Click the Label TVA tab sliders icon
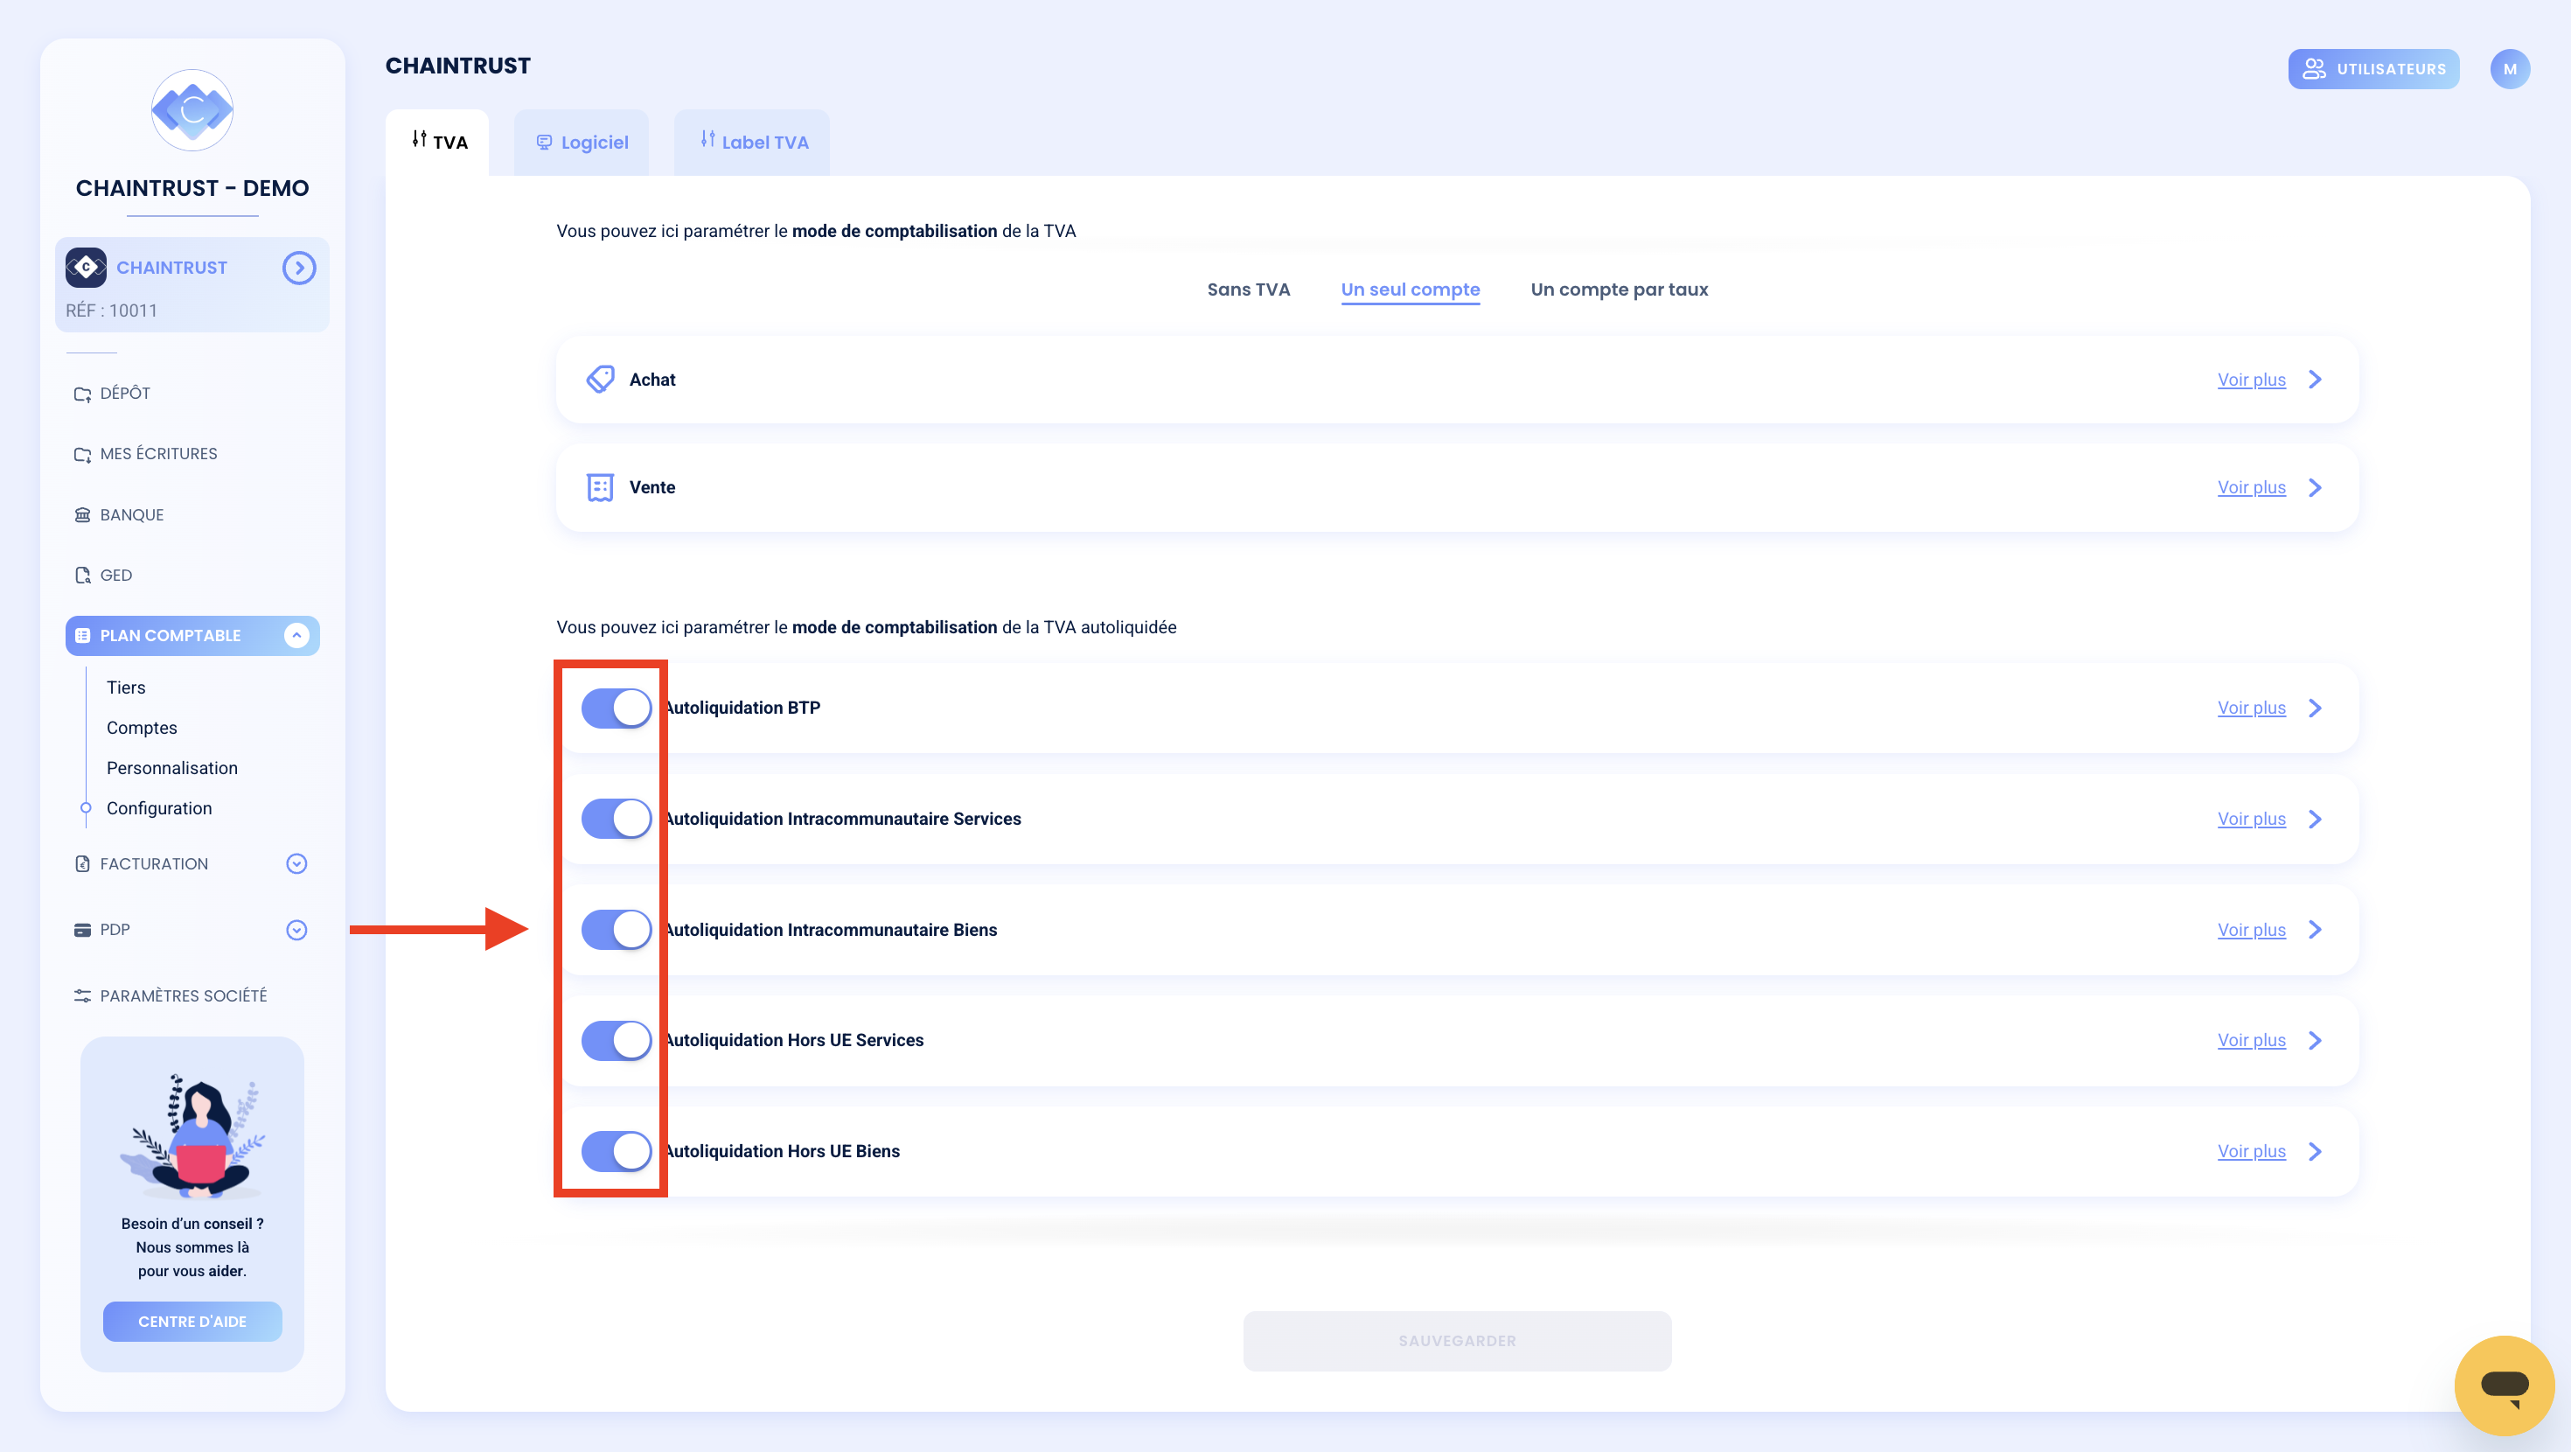 tap(707, 140)
